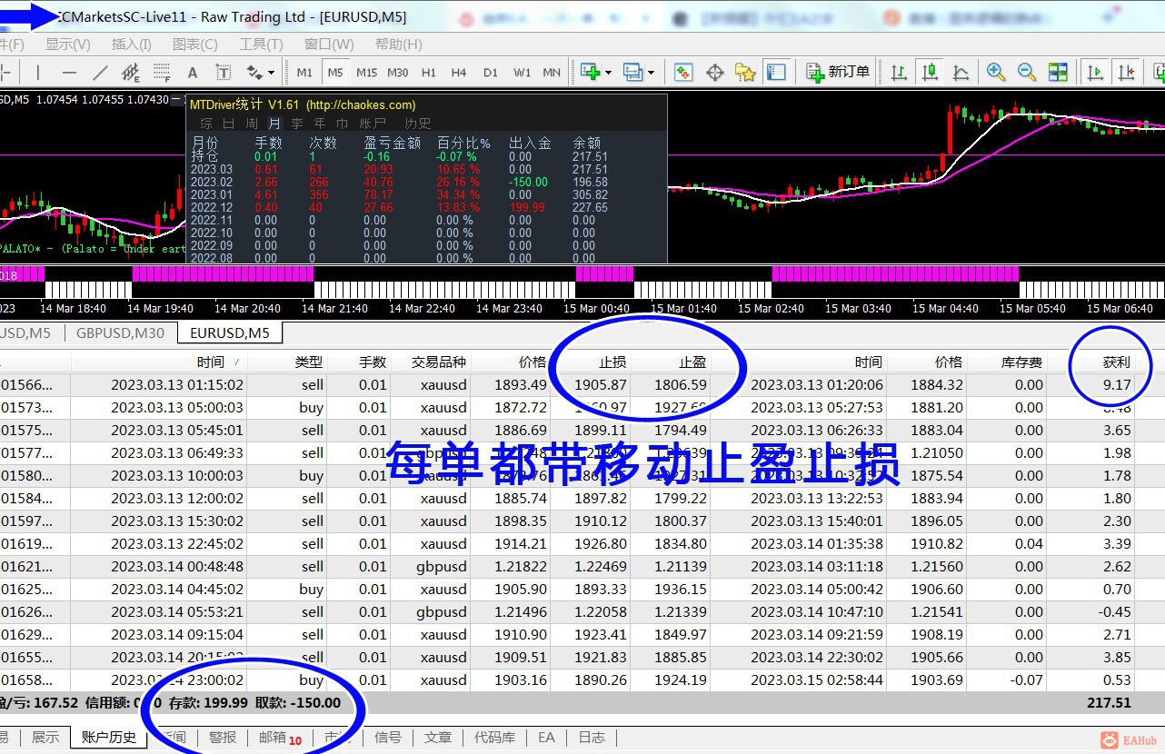Show MTDriver 年 yearly statistics
The width and height of the screenshot is (1165, 754).
click(320, 124)
